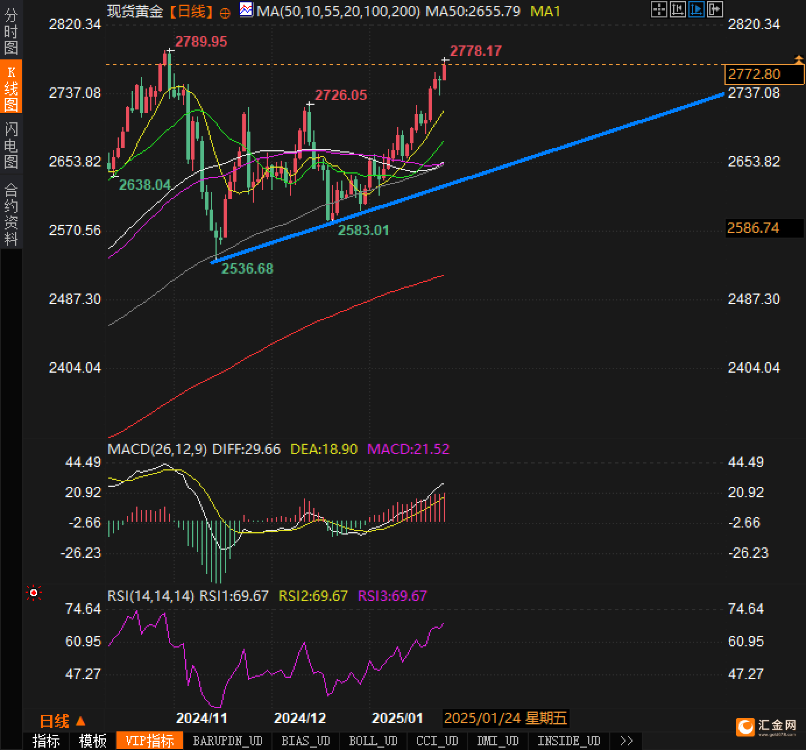The image size is (806, 750).
Task: Select the 模板 bottom tab
Action: [x=93, y=741]
